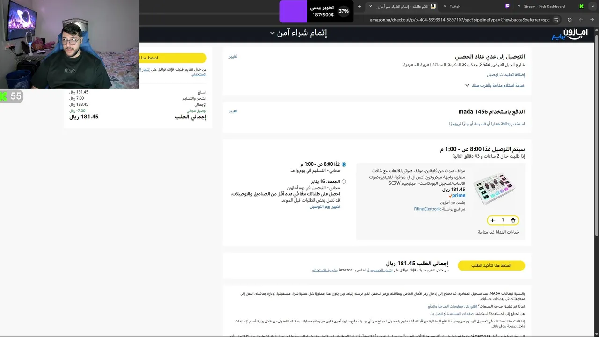Click the Amazon favicon on the active tab
The width and height of the screenshot is (599, 337).
pyautogui.click(x=433, y=7)
